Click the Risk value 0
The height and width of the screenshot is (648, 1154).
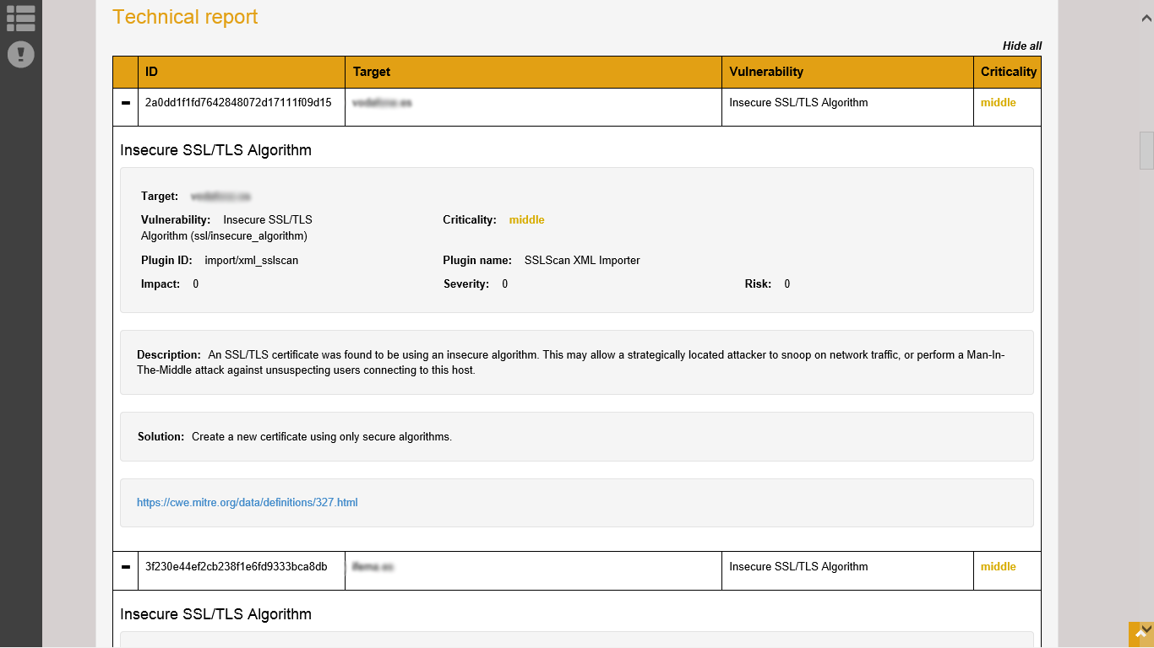click(x=787, y=284)
